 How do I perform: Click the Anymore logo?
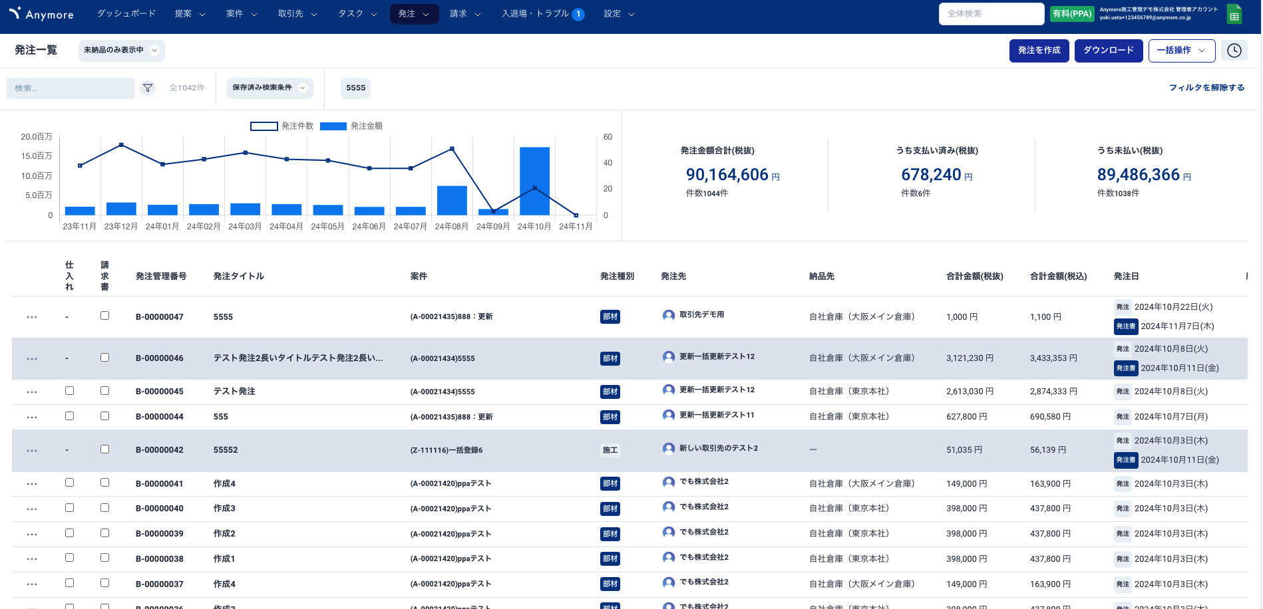coord(41,14)
